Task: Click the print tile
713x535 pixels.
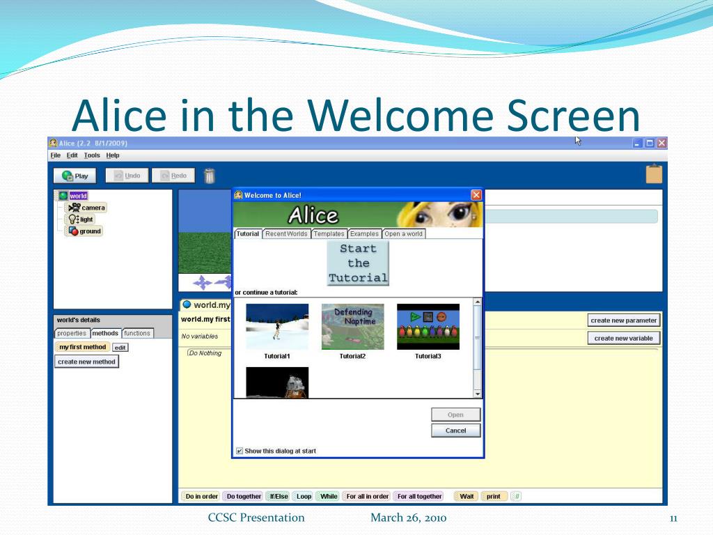Action: tap(494, 496)
